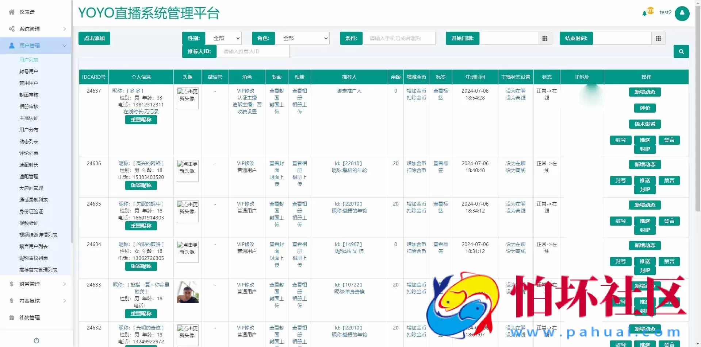Image resolution: width=701 pixels, height=347 pixels.
Task: Select 用户列表 in the sidebar menu
Action: (28, 59)
